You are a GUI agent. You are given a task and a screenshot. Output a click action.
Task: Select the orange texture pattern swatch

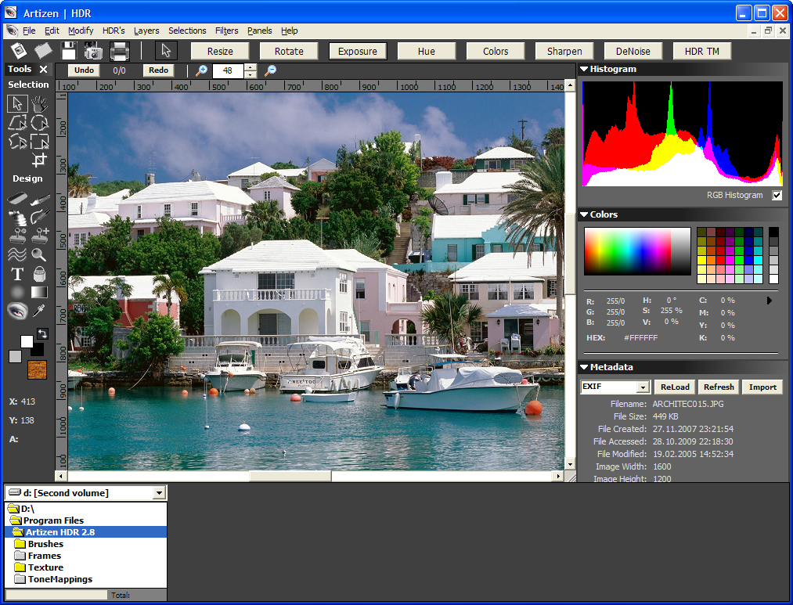[x=37, y=370]
